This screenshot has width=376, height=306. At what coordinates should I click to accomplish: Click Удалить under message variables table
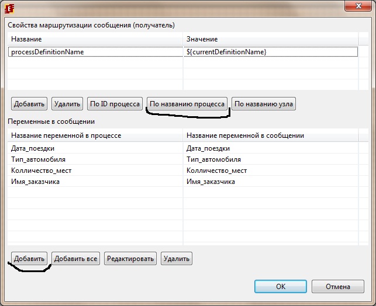177,259
